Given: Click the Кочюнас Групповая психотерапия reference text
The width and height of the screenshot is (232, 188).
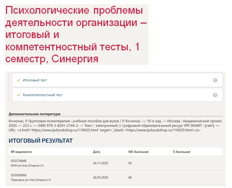Looking at the screenshot, I should (115, 126).
